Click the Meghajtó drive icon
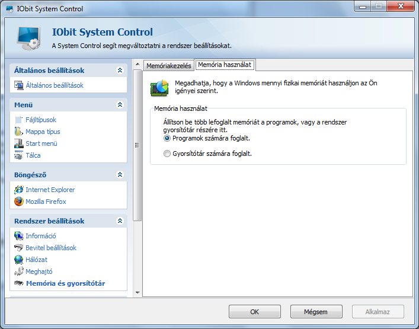The width and height of the screenshot is (419, 329). click(x=19, y=271)
